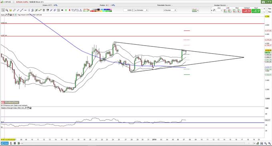Pick the blue color swatch

pos(105,9)
